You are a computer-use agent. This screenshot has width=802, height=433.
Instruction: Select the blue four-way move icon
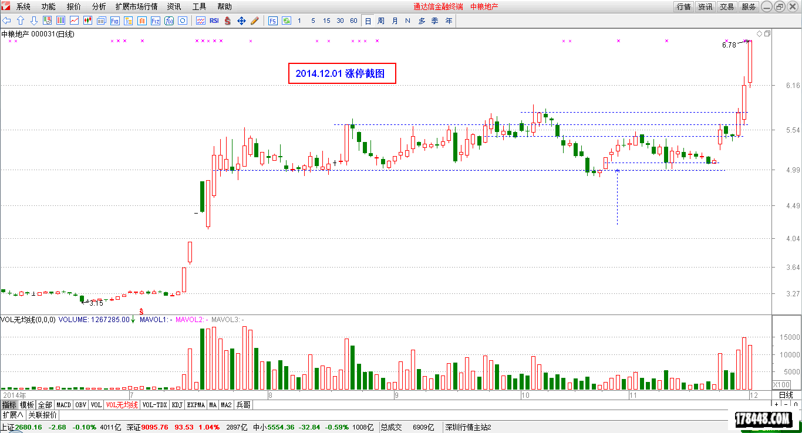pyautogui.click(x=241, y=21)
